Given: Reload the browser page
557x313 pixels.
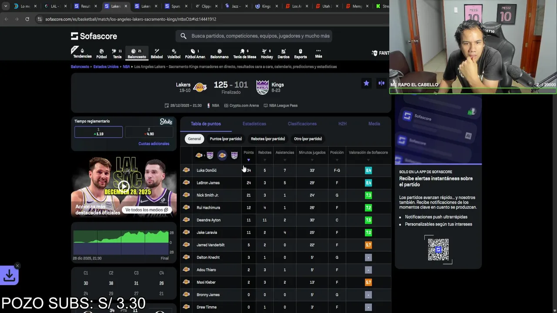Looking at the screenshot, I should click(x=27, y=19).
